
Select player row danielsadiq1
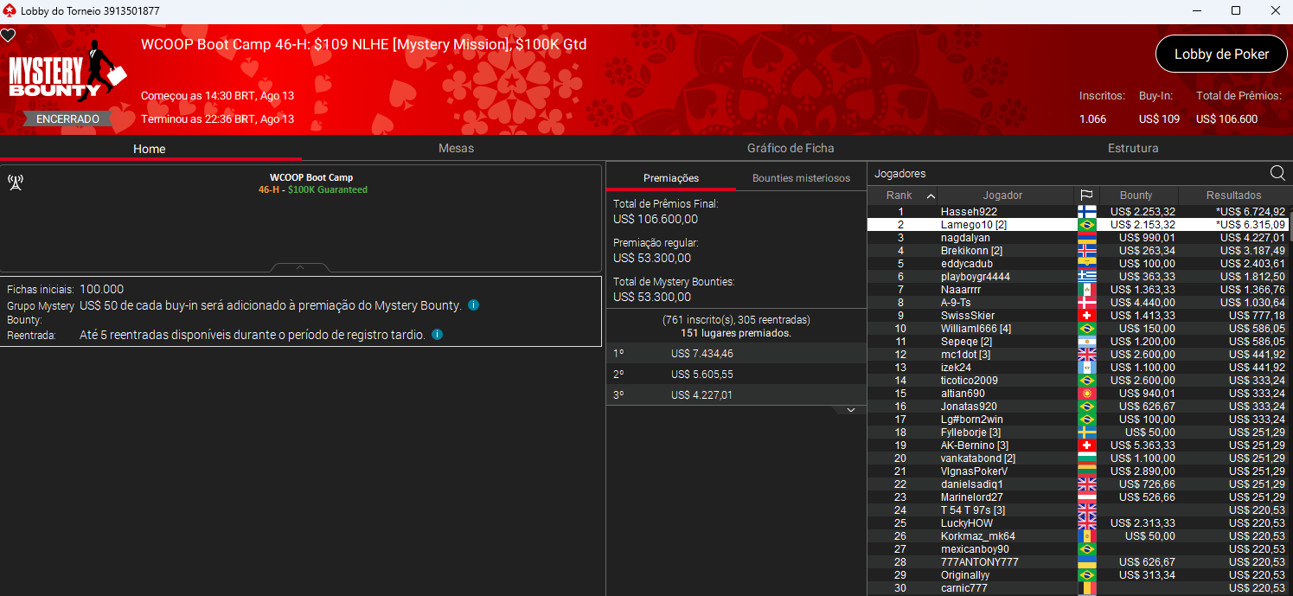[1078, 484]
